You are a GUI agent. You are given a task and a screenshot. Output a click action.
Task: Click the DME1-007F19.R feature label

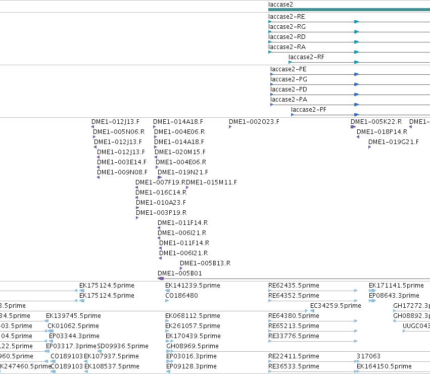[161, 182]
